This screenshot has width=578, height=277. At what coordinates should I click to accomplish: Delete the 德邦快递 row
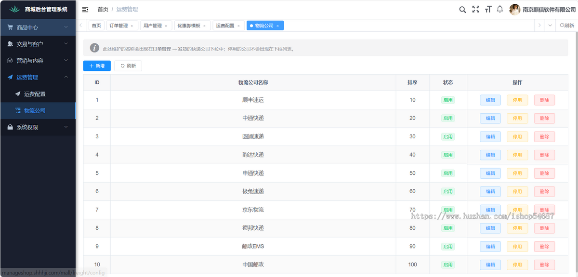click(544, 228)
